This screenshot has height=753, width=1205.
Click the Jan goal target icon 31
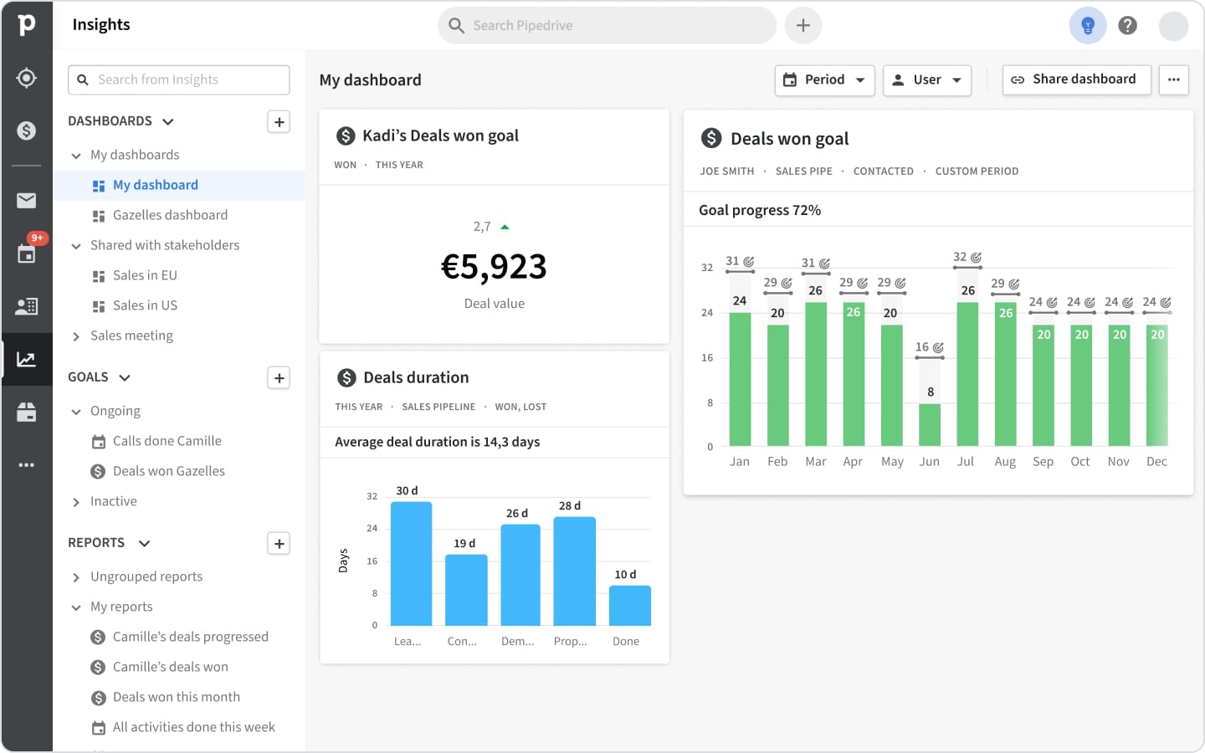tap(749, 262)
